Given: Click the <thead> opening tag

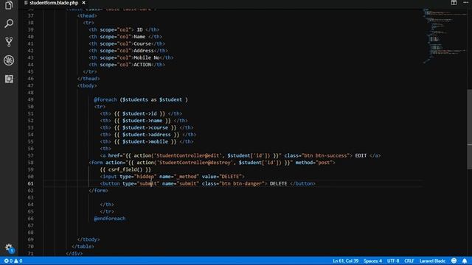Looking at the screenshot, I should pyautogui.click(x=87, y=15).
